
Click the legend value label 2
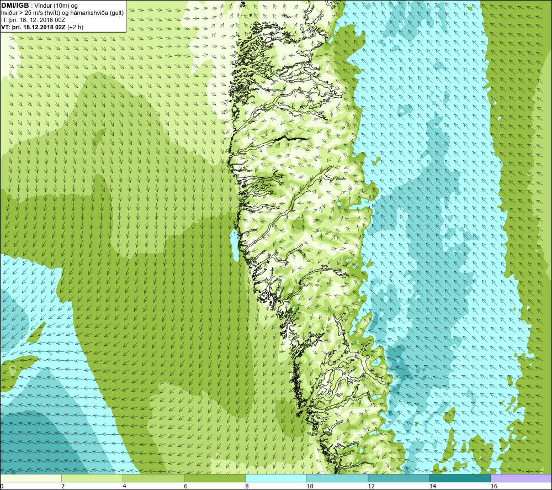tap(63, 487)
